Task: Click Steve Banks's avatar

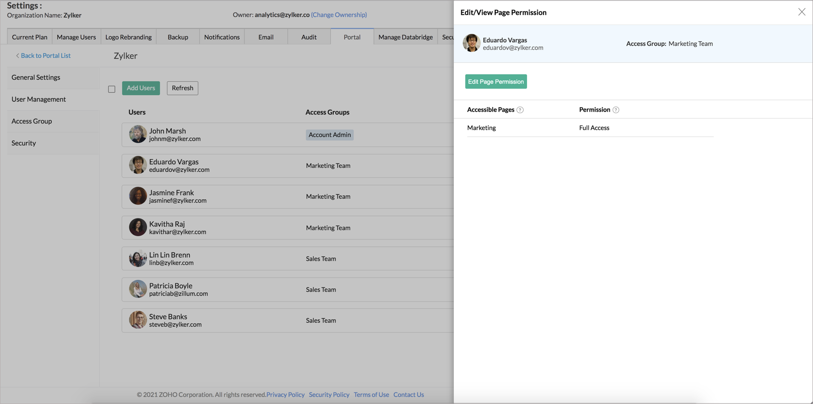Action: pyautogui.click(x=138, y=320)
